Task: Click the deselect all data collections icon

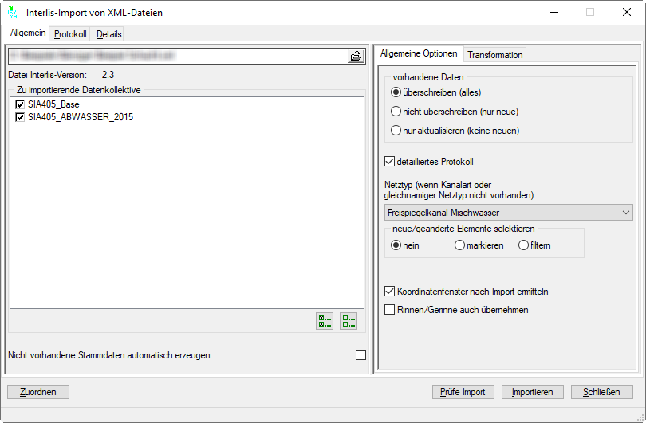Action: click(349, 321)
